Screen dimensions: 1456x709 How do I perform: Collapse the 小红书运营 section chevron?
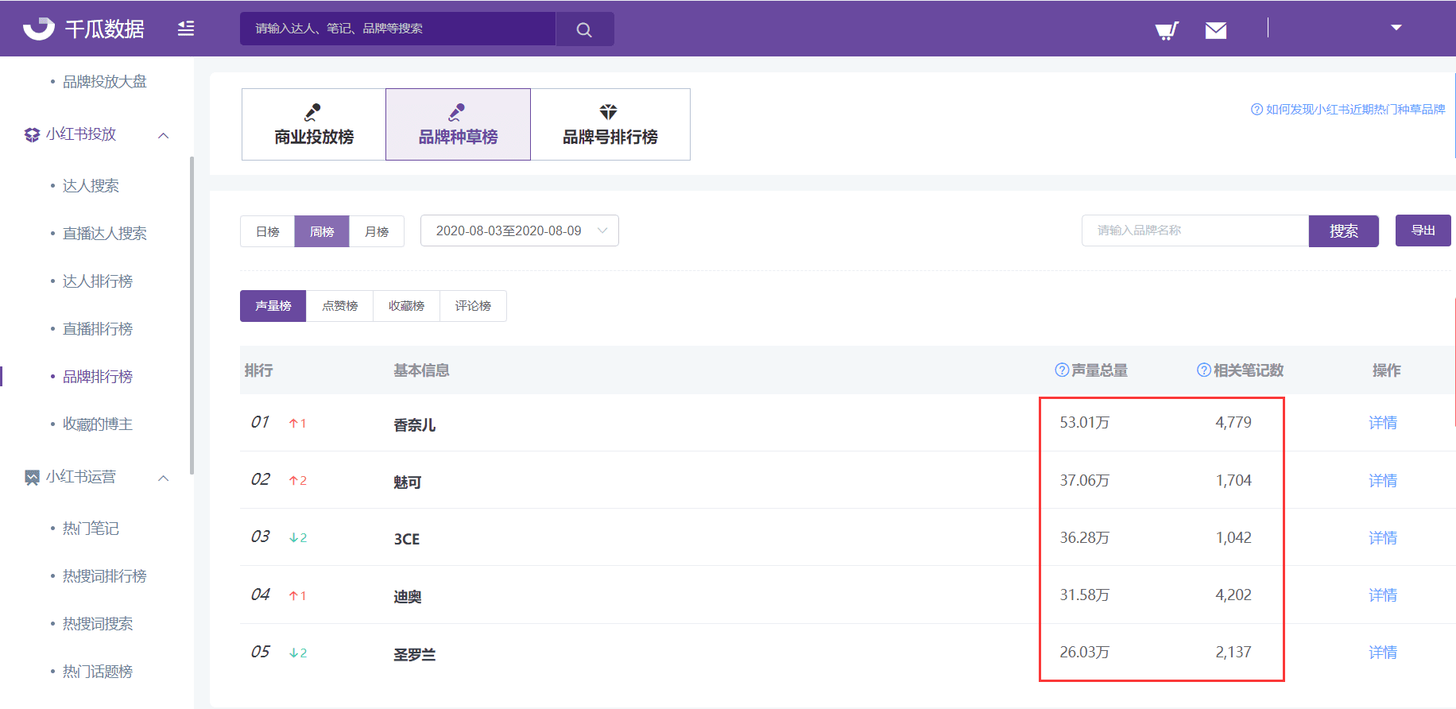[x=164, y=478]
